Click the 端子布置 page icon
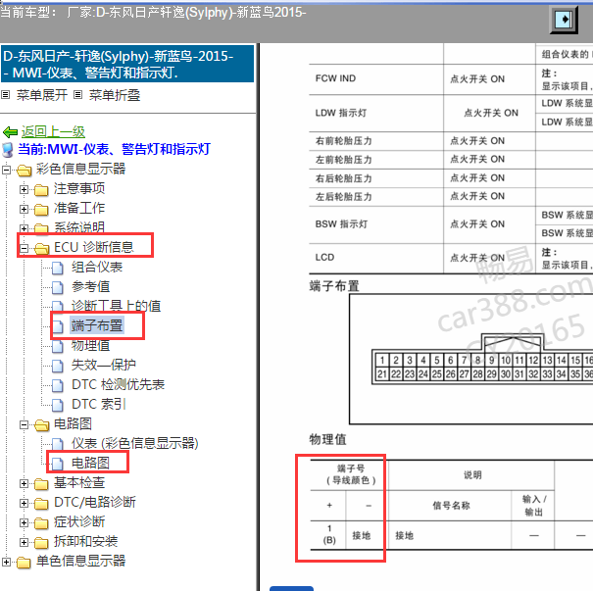593x591 pixels. tap(58, 326)
